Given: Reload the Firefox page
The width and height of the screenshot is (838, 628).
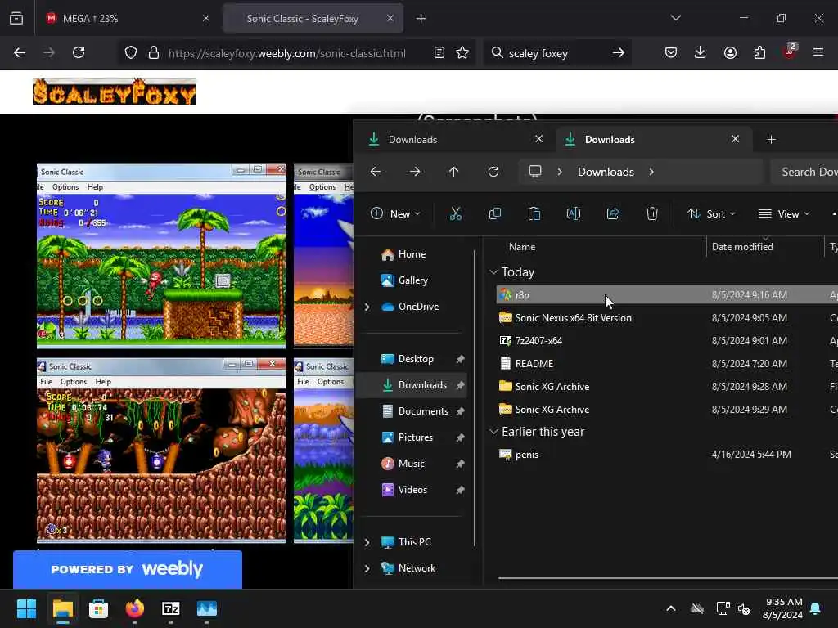Looking at the screenshot, I should coord(79,52).
